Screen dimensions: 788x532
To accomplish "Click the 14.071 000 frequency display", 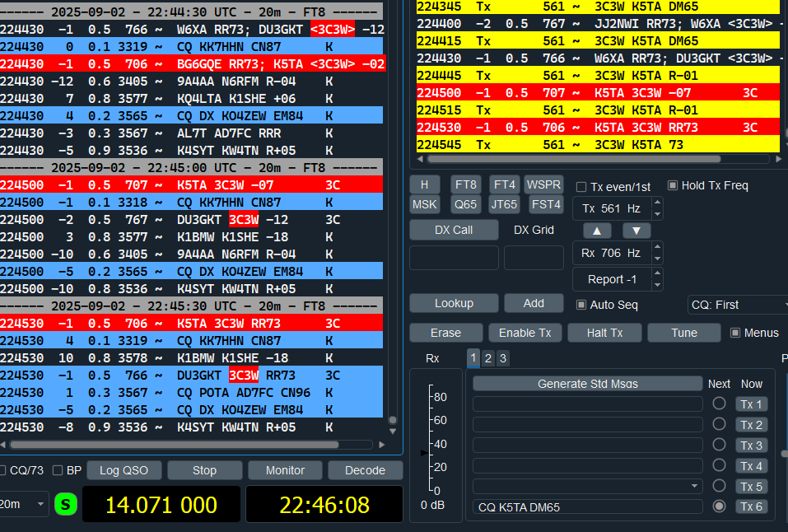I will point(161,504).
